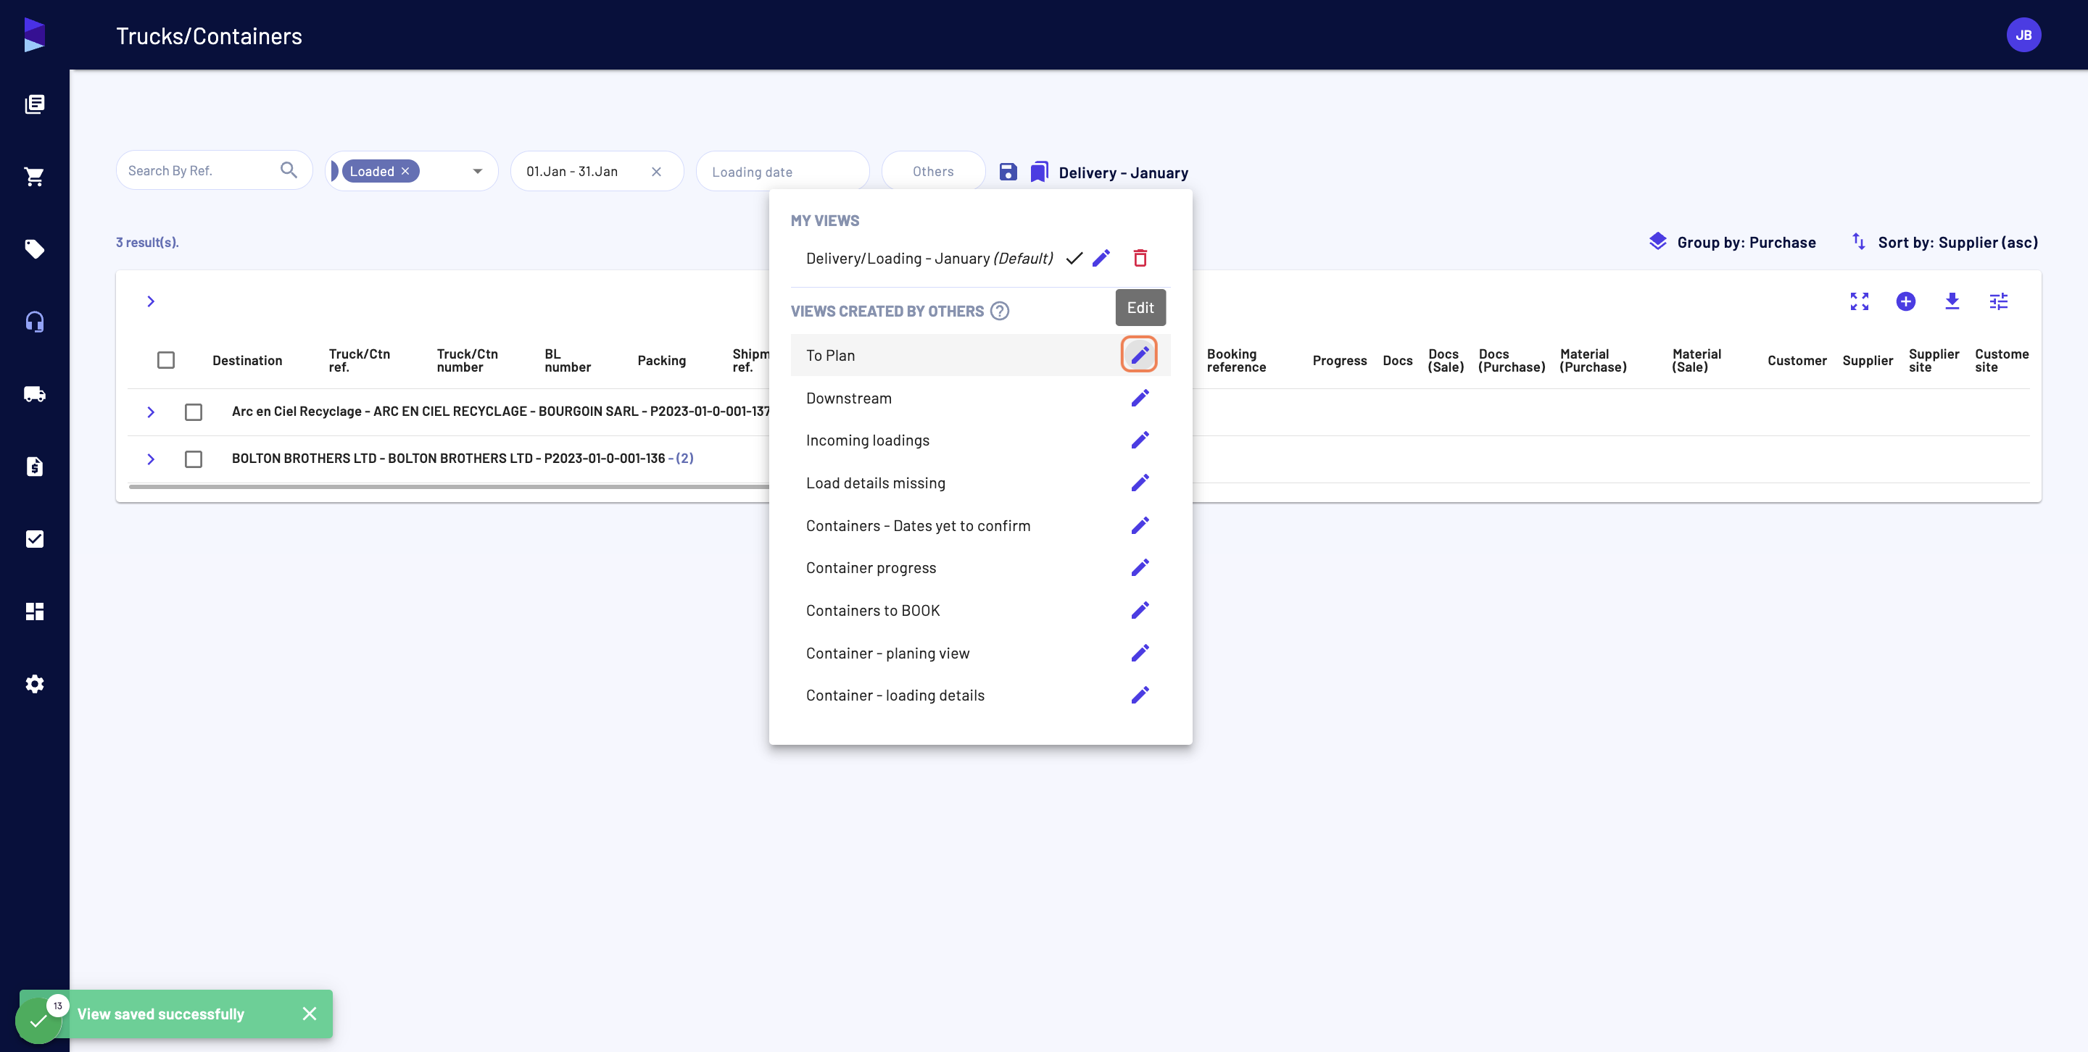Open the settings gear in sidebar
The image size is (2088, 1052).
34,683
